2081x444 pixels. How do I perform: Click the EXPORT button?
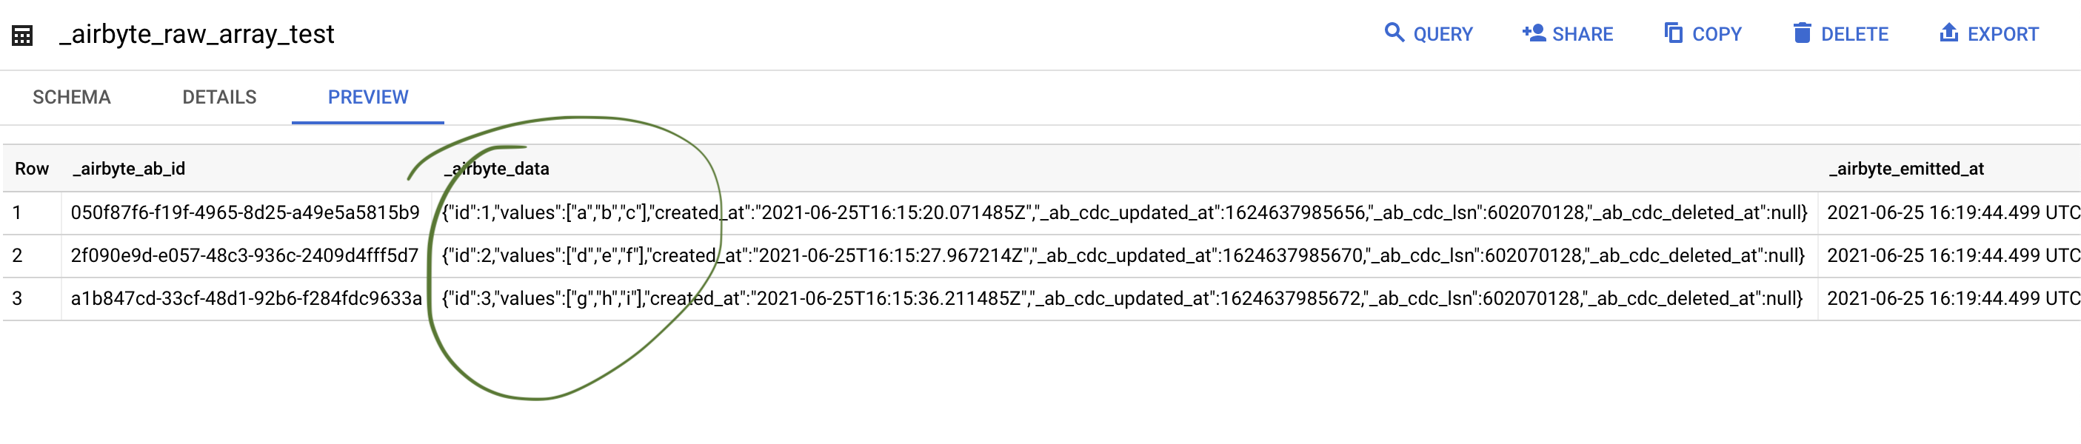[1989, 34]
